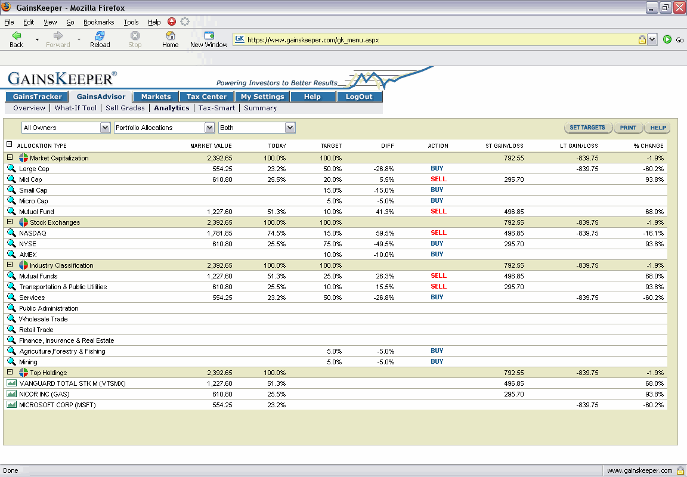Click the chart icon next to MICROSOFT CORP (MSFT)
687x477 pixels.
pyautogui.click(x=11, y=405)
